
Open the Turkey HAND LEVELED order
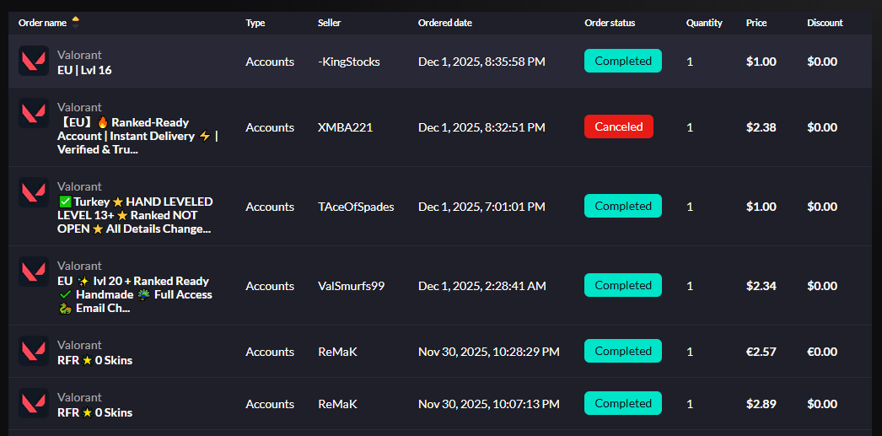135,215
